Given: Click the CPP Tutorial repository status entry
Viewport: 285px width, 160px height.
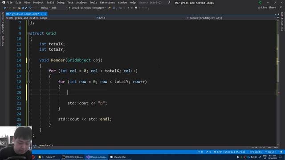Looking at the screenshot, I should click(x=238, y=152).
